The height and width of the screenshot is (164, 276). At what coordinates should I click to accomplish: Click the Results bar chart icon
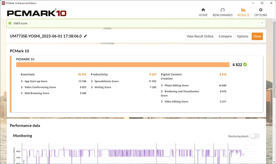[243, 10]
